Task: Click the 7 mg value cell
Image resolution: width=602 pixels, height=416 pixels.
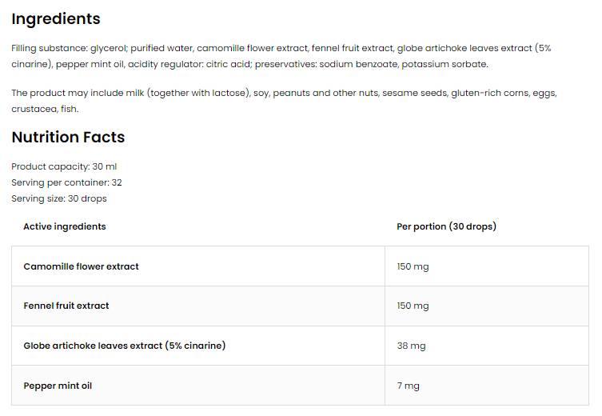Action: (x=408, y=386)
